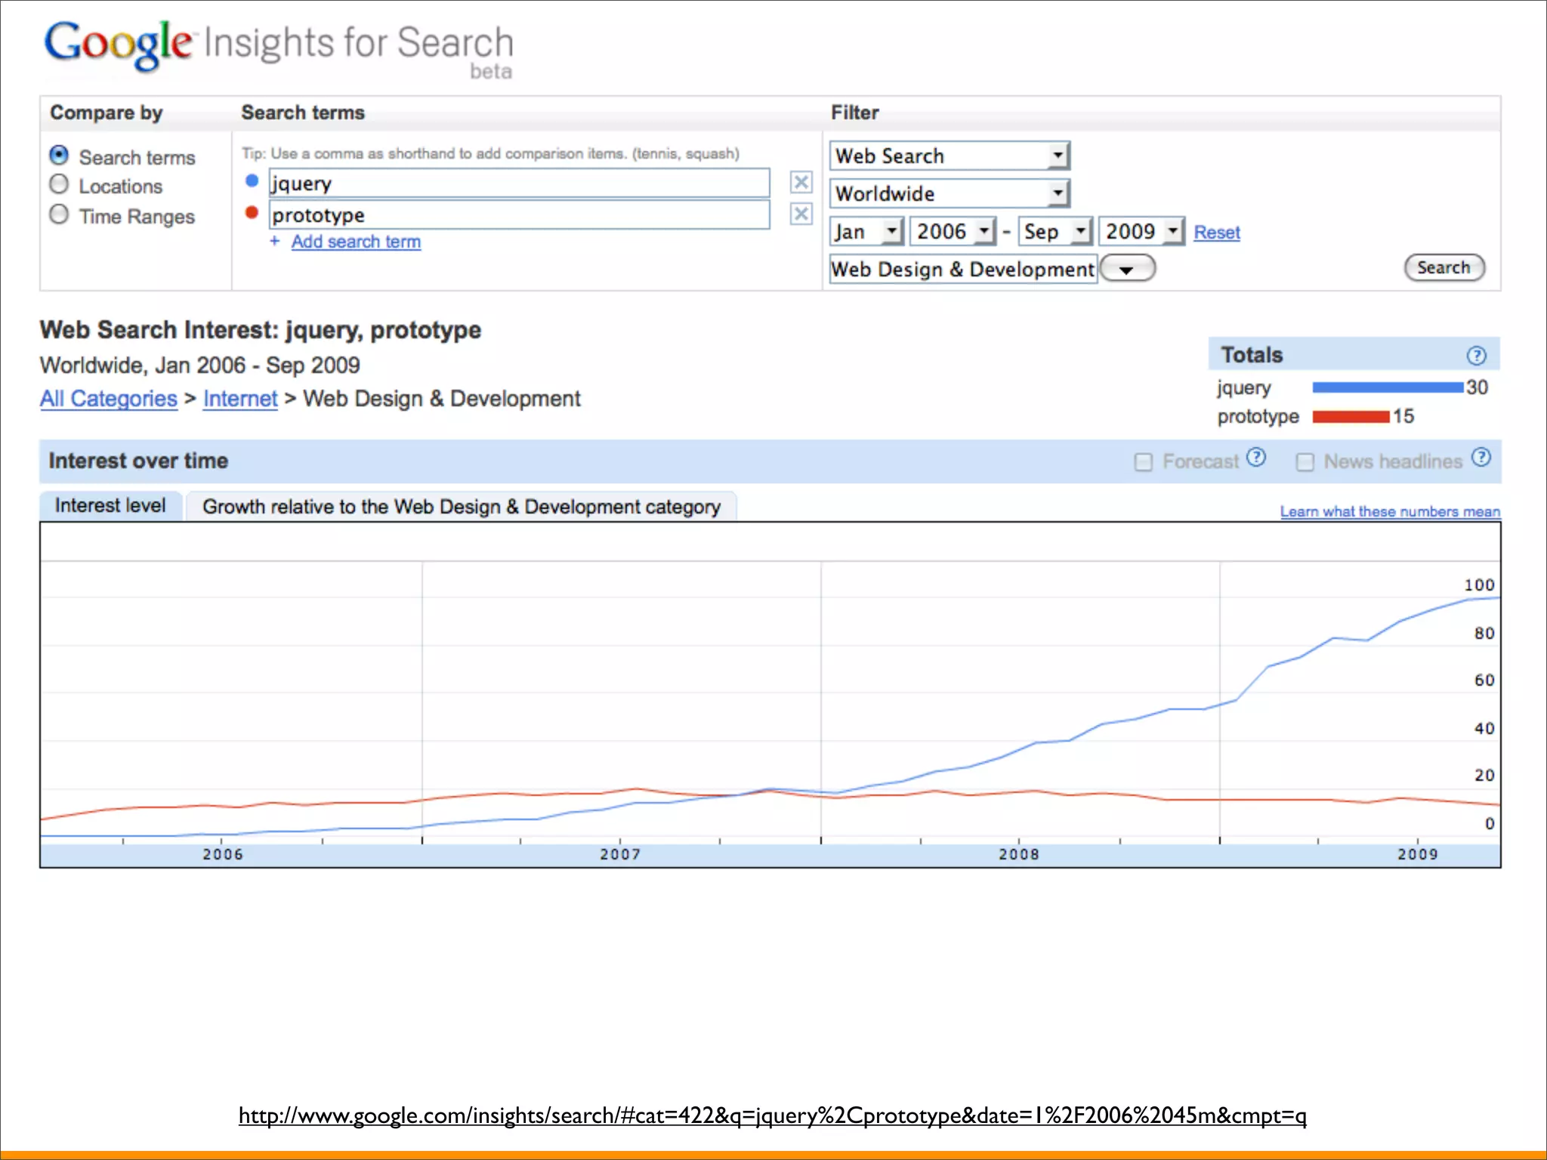Click the red prototype totals bar

[1351, 416]
